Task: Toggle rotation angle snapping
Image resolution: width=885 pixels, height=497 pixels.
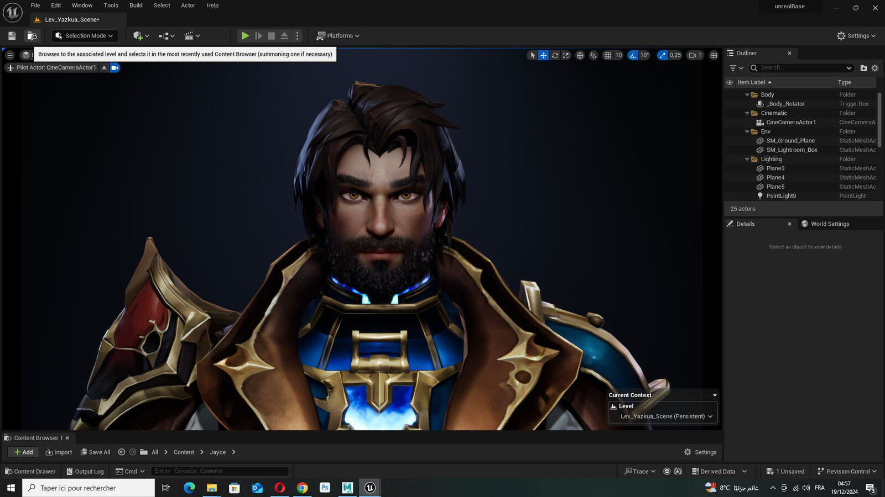Action: [633, 55]
